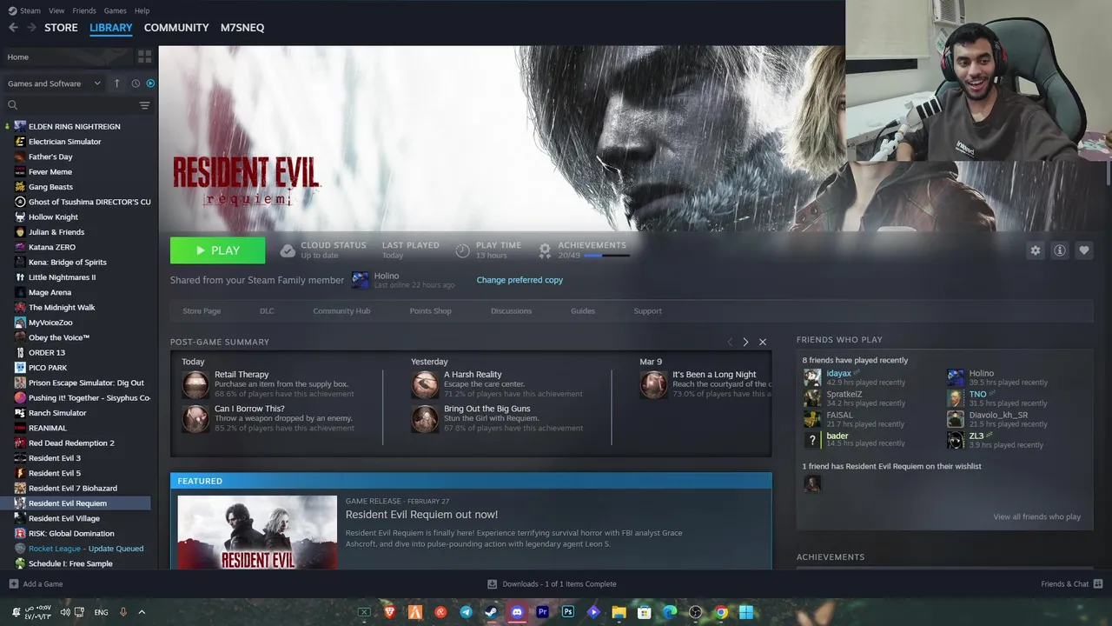The image size is (1112, 626).
Task: Open Adobe Premiere Pro from the taskbar
Action: tap(543, 612)
